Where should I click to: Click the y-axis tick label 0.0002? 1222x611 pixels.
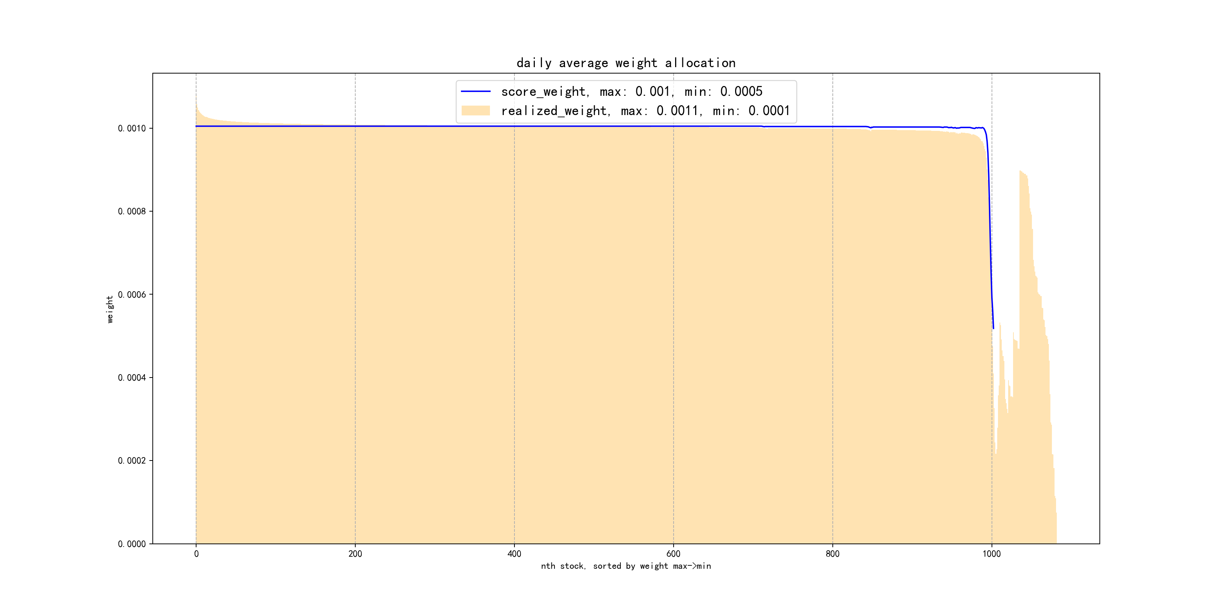point(132,461)
